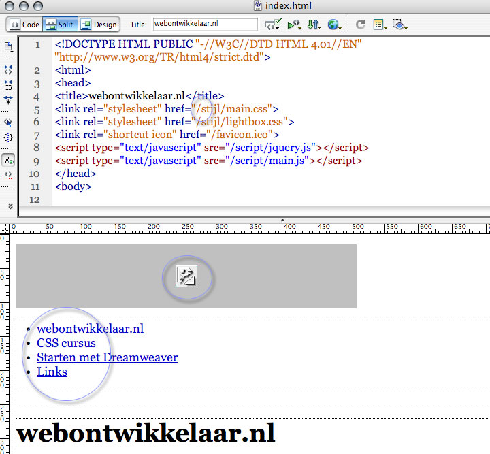Click the split-pane divider collapse handle
The height and width of the screenshot is (454, 490).
(x=282, y=221)
